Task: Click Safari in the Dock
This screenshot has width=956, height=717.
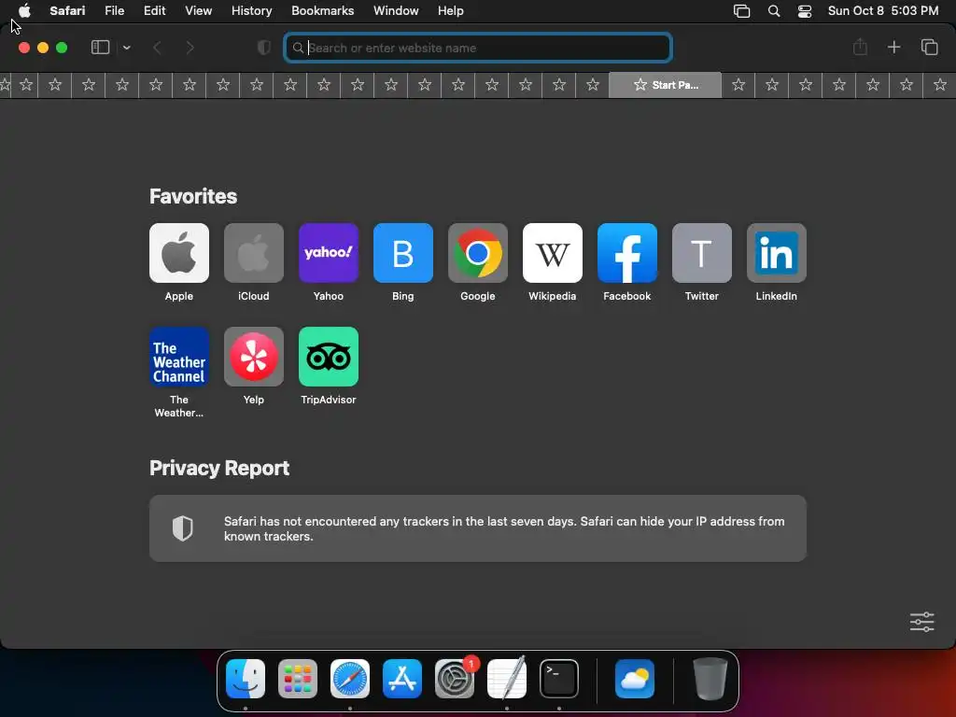Action: (350, 679)
